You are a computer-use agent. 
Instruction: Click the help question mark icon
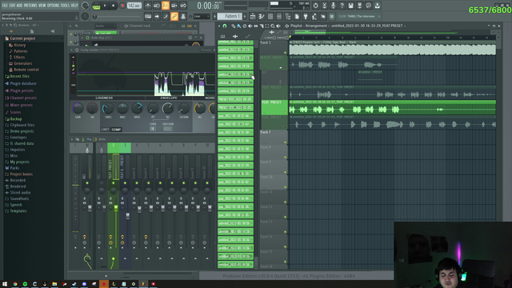click(342, 6)
